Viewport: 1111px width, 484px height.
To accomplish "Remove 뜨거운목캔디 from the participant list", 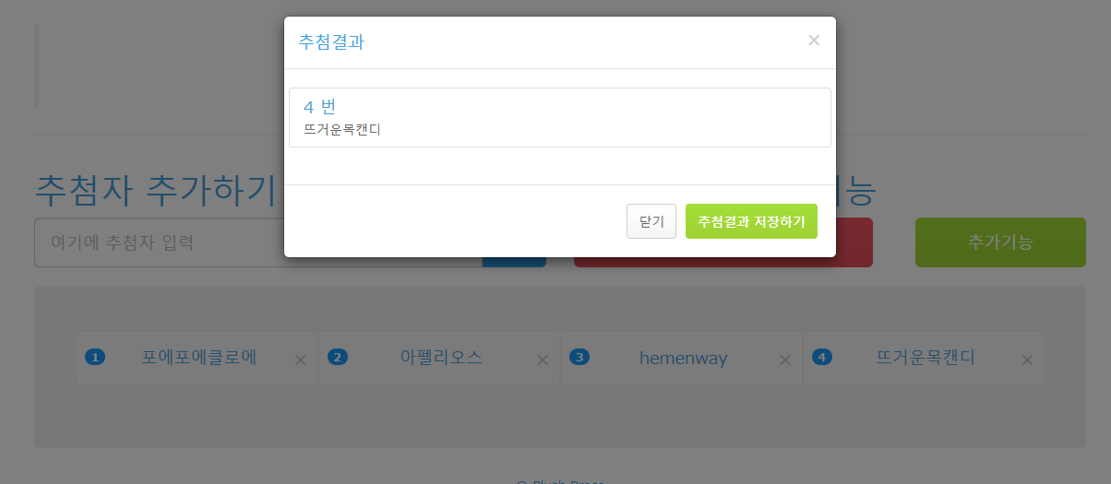I will (1026, 360).
